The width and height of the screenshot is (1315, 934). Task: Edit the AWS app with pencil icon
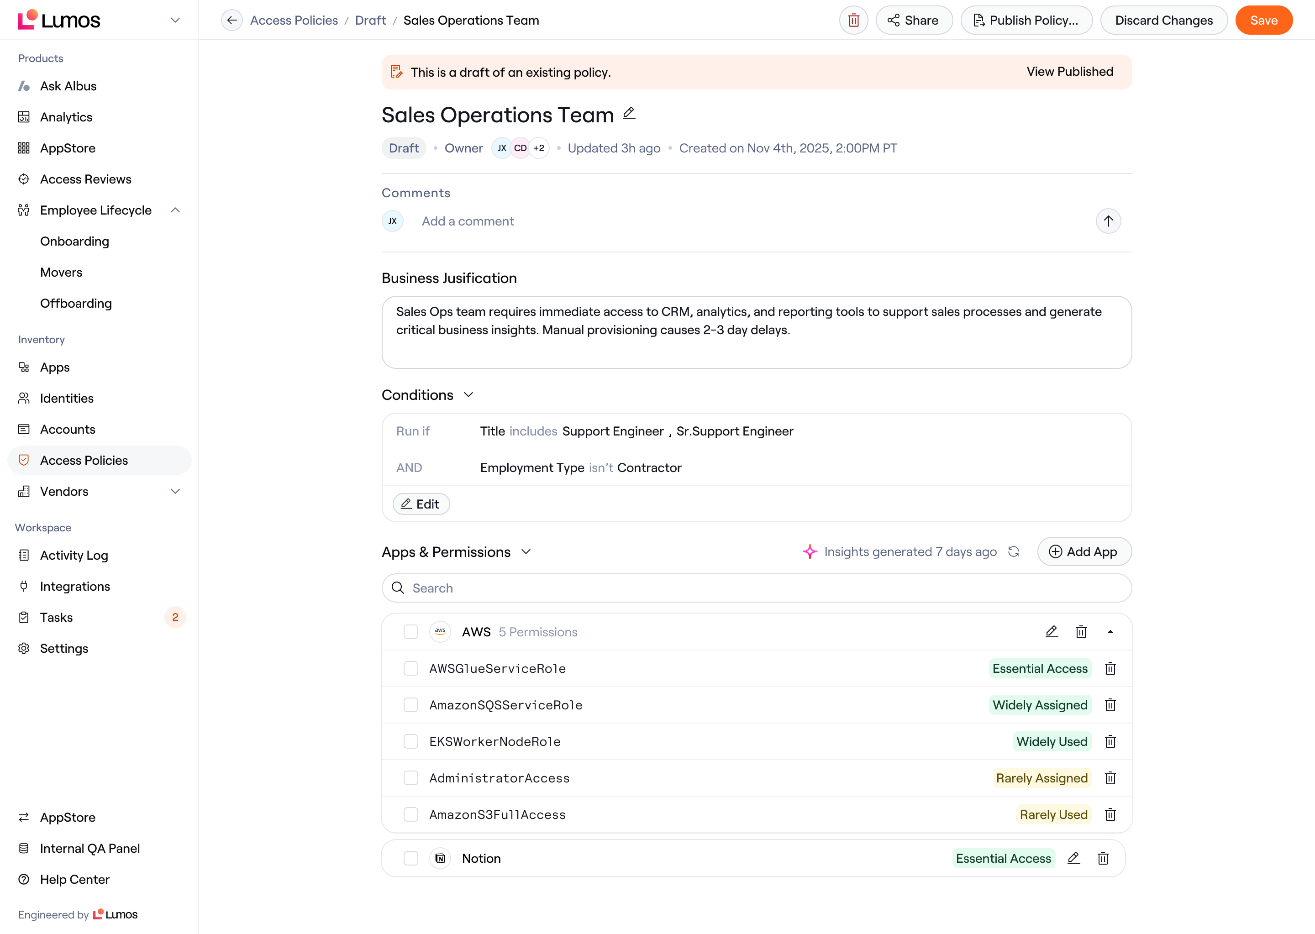(x=1052, y=631)
